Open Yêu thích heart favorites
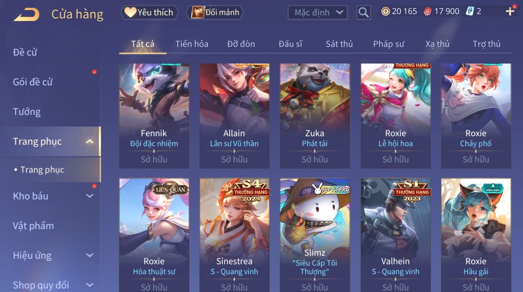 tap(150, 12)
